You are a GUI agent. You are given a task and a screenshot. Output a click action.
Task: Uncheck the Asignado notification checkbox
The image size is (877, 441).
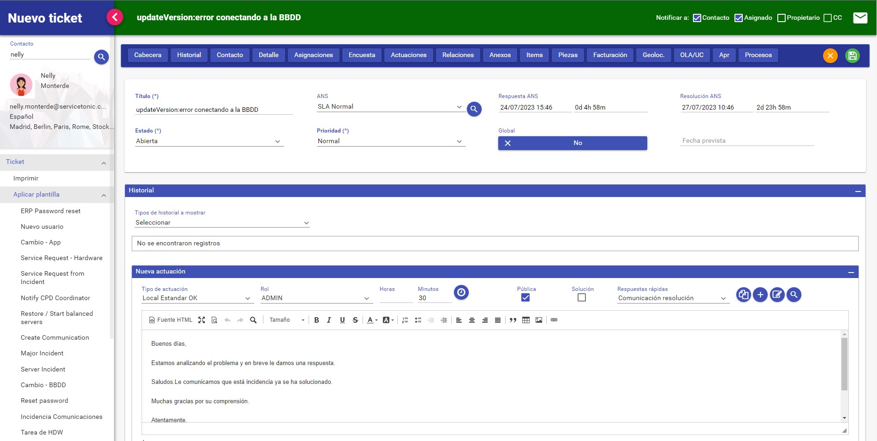pos(738,18)
